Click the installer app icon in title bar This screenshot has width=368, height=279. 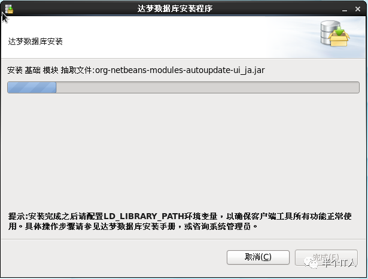(9, 9)
